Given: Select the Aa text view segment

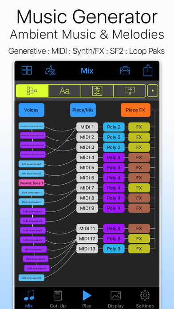Looking at the screenshot, I should (65, 91).
